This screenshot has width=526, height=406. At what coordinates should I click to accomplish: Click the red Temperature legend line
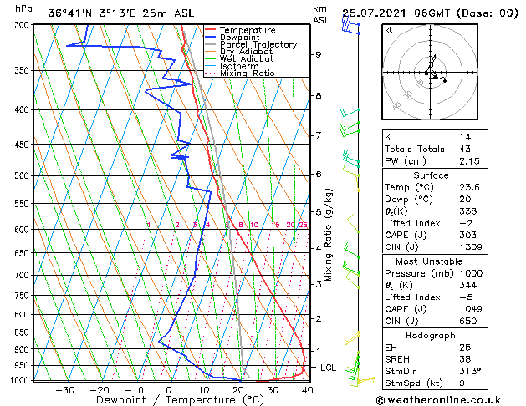[210, 30]
